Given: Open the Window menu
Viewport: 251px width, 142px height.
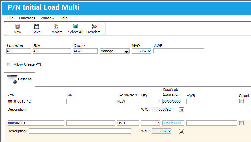Looking at the screenshot, I should pos(47,18).
